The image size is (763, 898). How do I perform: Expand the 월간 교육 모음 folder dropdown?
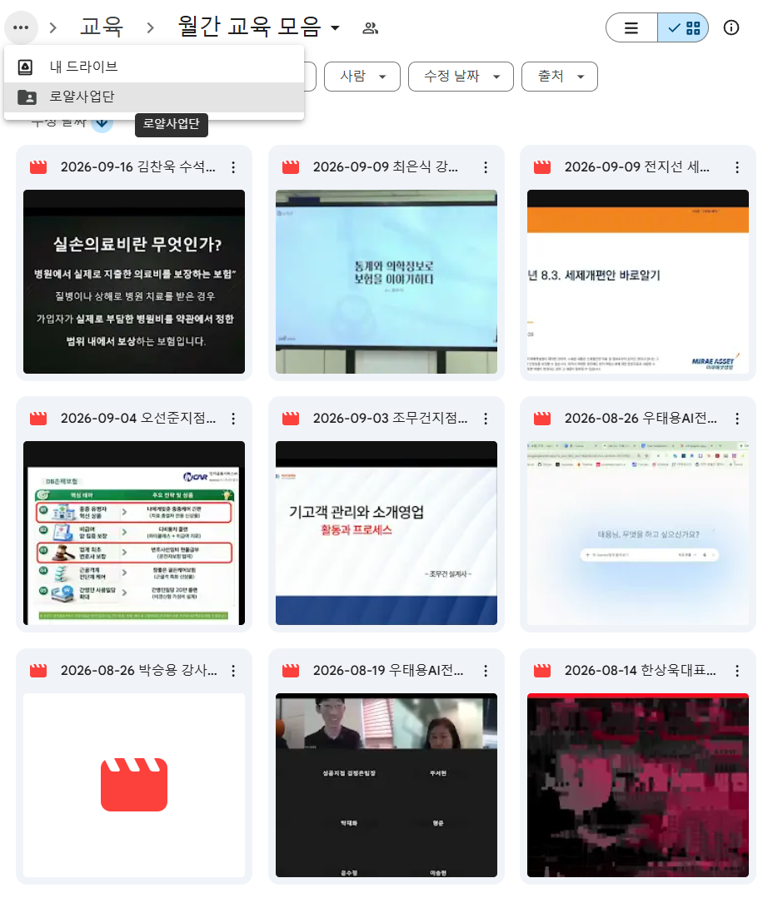(x=336, y=27)
